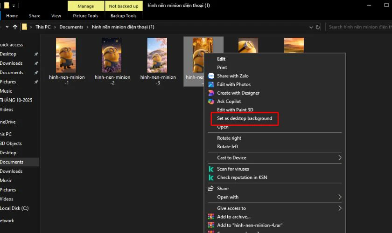
Task: Expand the Give access to submenu arrow
Action: tap(339, 208)
